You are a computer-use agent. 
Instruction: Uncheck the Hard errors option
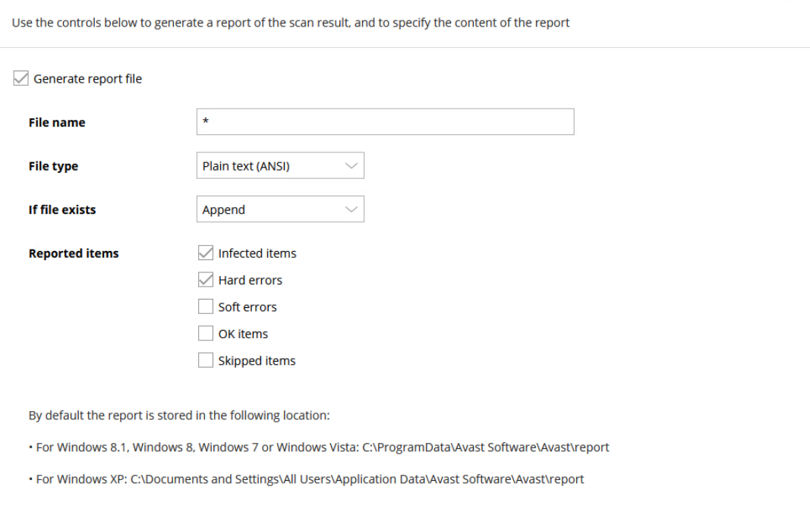pos(205,279)
